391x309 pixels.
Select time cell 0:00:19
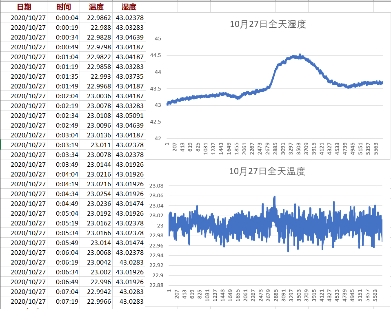(x=64, y=27)
